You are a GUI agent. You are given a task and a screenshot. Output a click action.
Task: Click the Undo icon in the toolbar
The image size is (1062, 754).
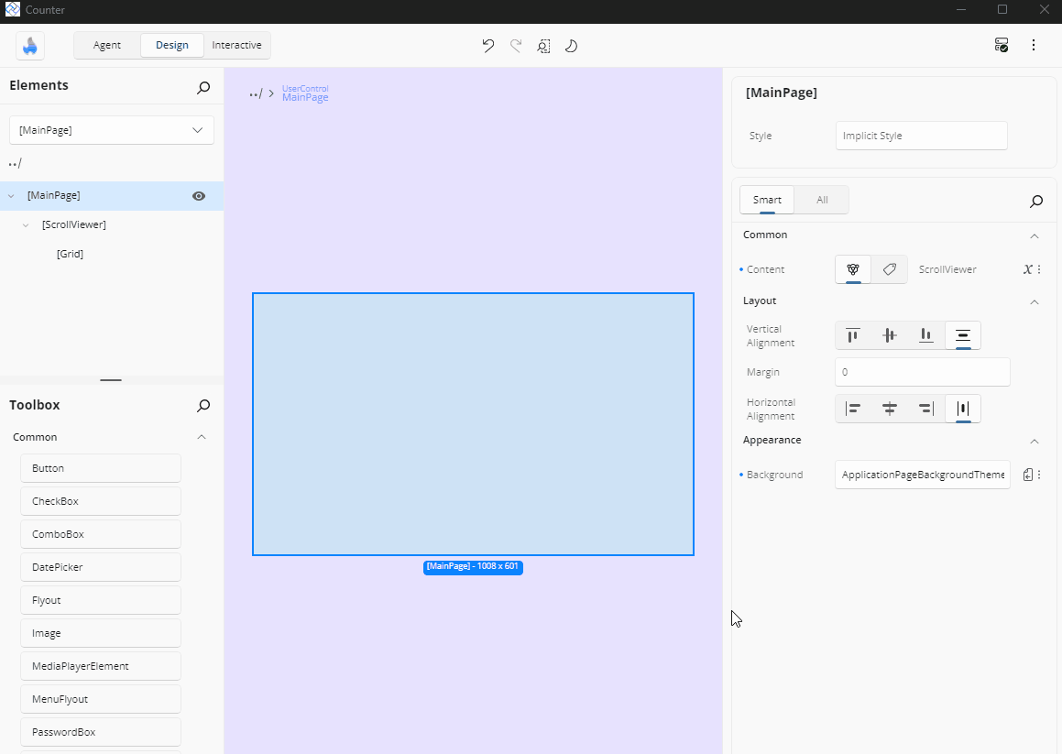pyautogui.click(x=487, y=45)
